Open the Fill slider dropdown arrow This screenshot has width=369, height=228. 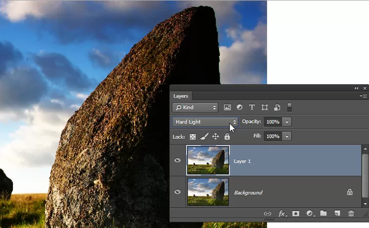point(287,136)
